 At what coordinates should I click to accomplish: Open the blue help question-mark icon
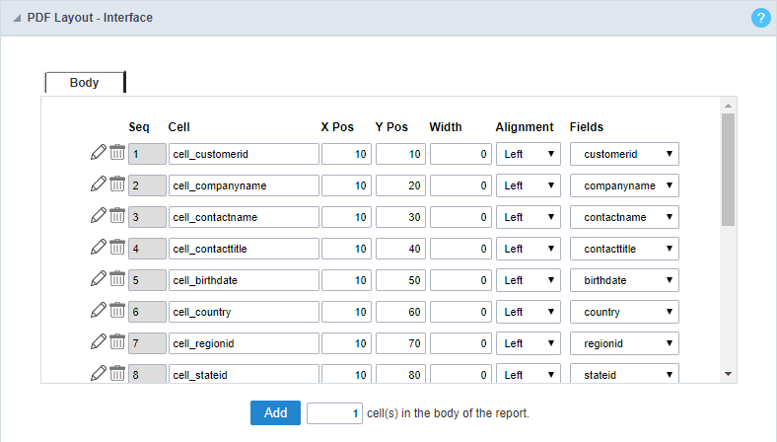pos(760,18)
